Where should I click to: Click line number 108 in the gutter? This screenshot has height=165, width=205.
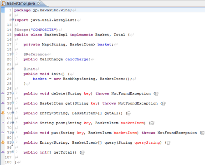[x=8, y=162]
